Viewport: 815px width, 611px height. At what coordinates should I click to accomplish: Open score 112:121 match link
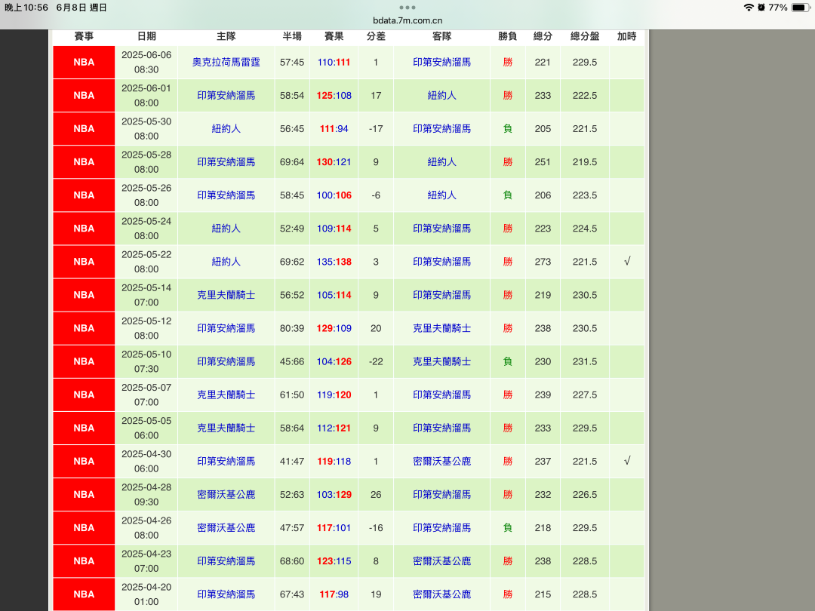pos(334,428)
